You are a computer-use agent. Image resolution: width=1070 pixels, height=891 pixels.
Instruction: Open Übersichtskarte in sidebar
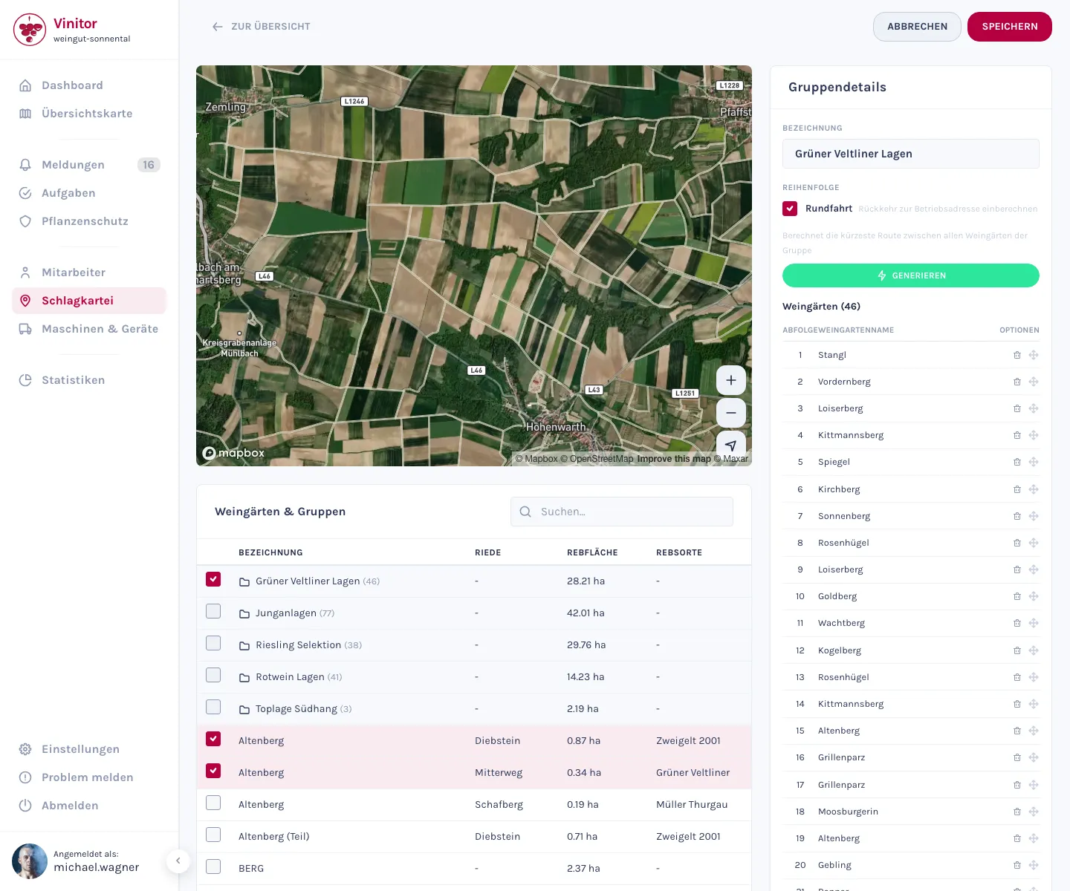[89, 114]
